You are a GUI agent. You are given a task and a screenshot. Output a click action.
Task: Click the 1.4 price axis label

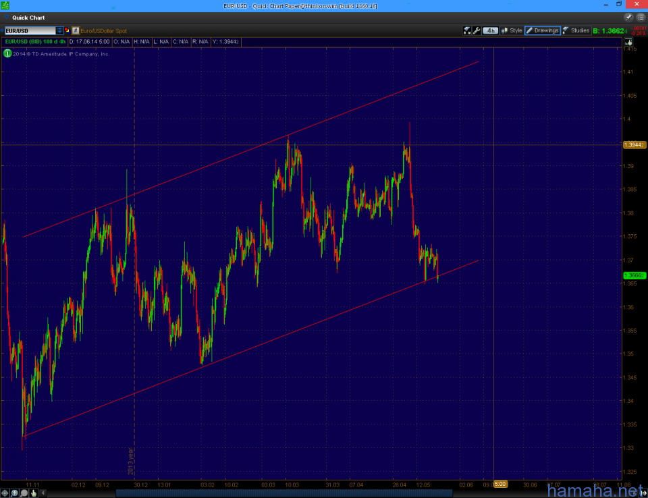(627, 119)
